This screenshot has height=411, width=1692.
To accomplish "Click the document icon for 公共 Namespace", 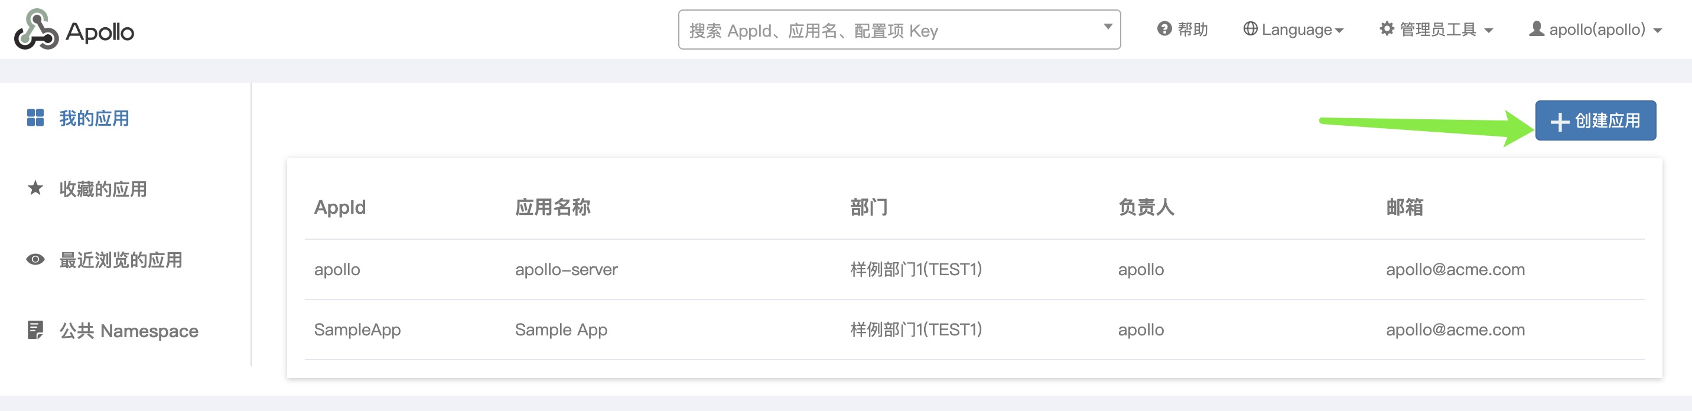I will coord(35,330).
